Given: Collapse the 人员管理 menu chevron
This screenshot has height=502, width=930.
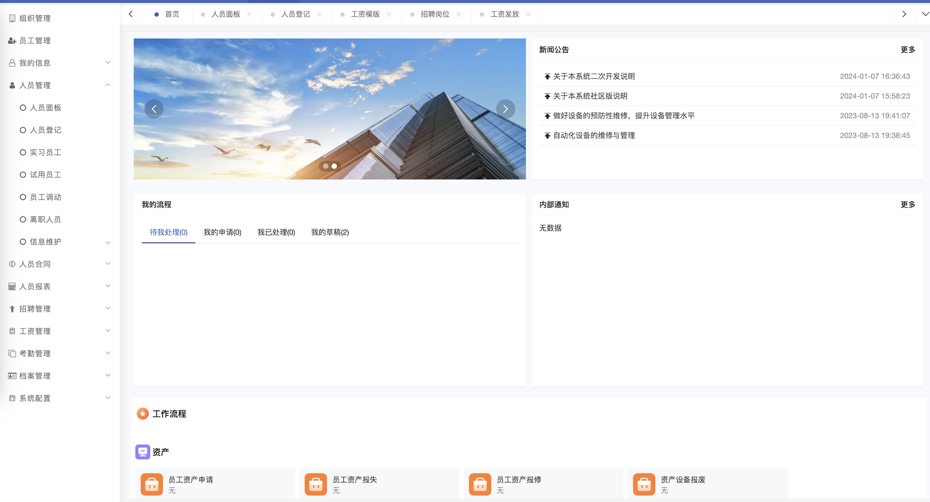Looking at the screenshot, I should [108, 85].
